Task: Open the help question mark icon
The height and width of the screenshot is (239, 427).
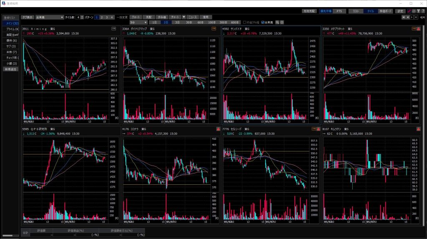Action: pos(423,11)
